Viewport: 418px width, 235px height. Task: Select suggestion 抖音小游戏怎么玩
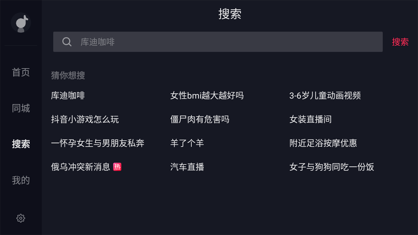pyautogui.click(x=85, y=119)
